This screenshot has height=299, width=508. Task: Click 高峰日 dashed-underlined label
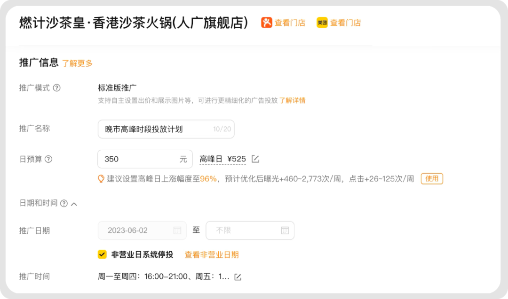211,159
